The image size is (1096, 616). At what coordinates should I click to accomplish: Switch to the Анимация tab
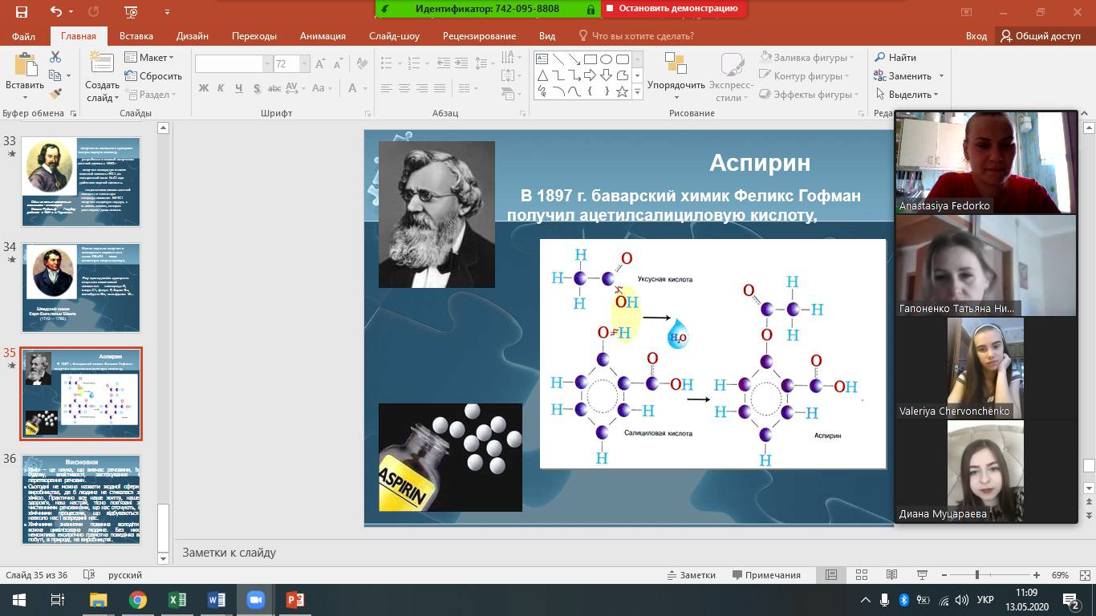[x=323, y=36]
